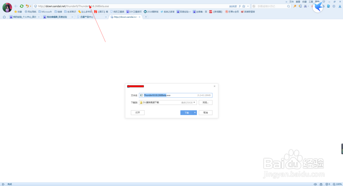Open the 我的卫星锅 bookmark

click(117, 12)
